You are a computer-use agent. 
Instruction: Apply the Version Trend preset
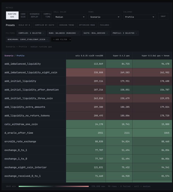point(66,25)
